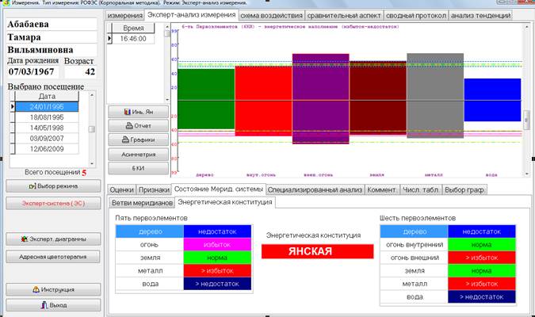Click металл row in Пять первоэлементов
The image size is (535, 317).
coord(184,270)
